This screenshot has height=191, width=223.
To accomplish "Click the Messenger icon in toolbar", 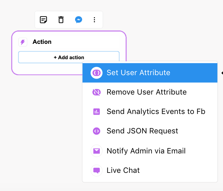I will [79, 20].
